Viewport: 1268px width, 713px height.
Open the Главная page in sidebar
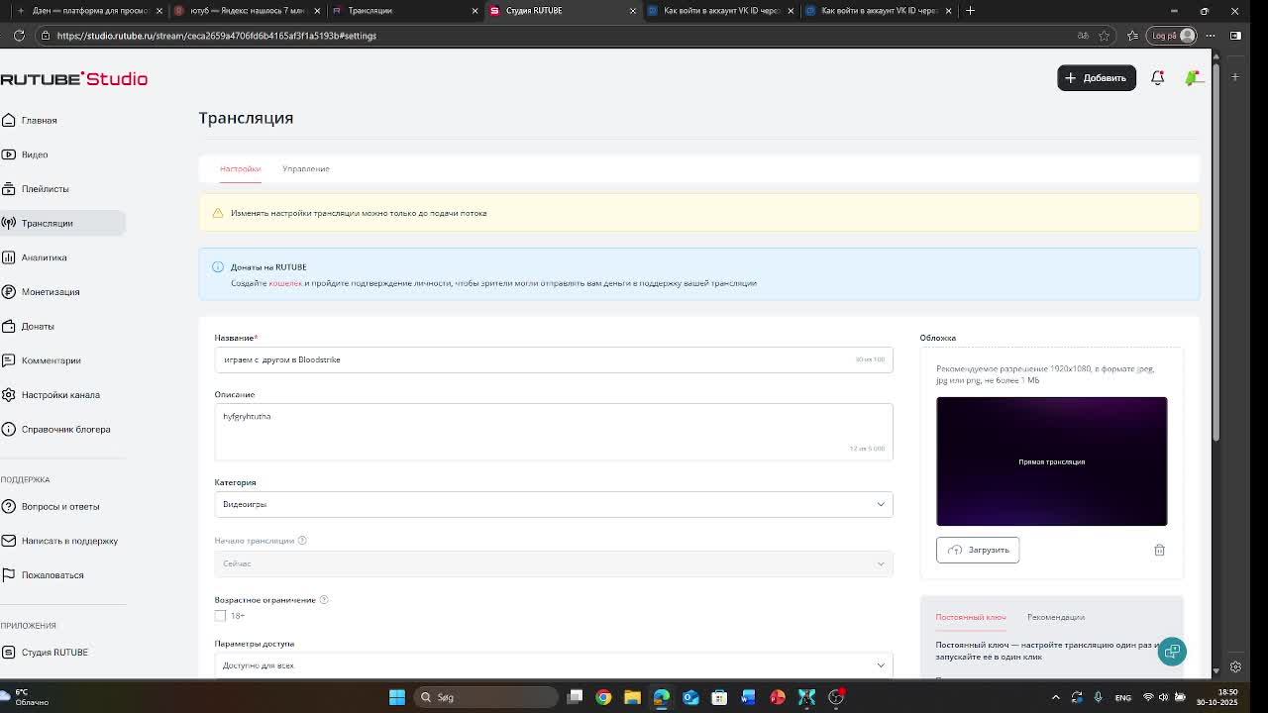coord(40,120)
